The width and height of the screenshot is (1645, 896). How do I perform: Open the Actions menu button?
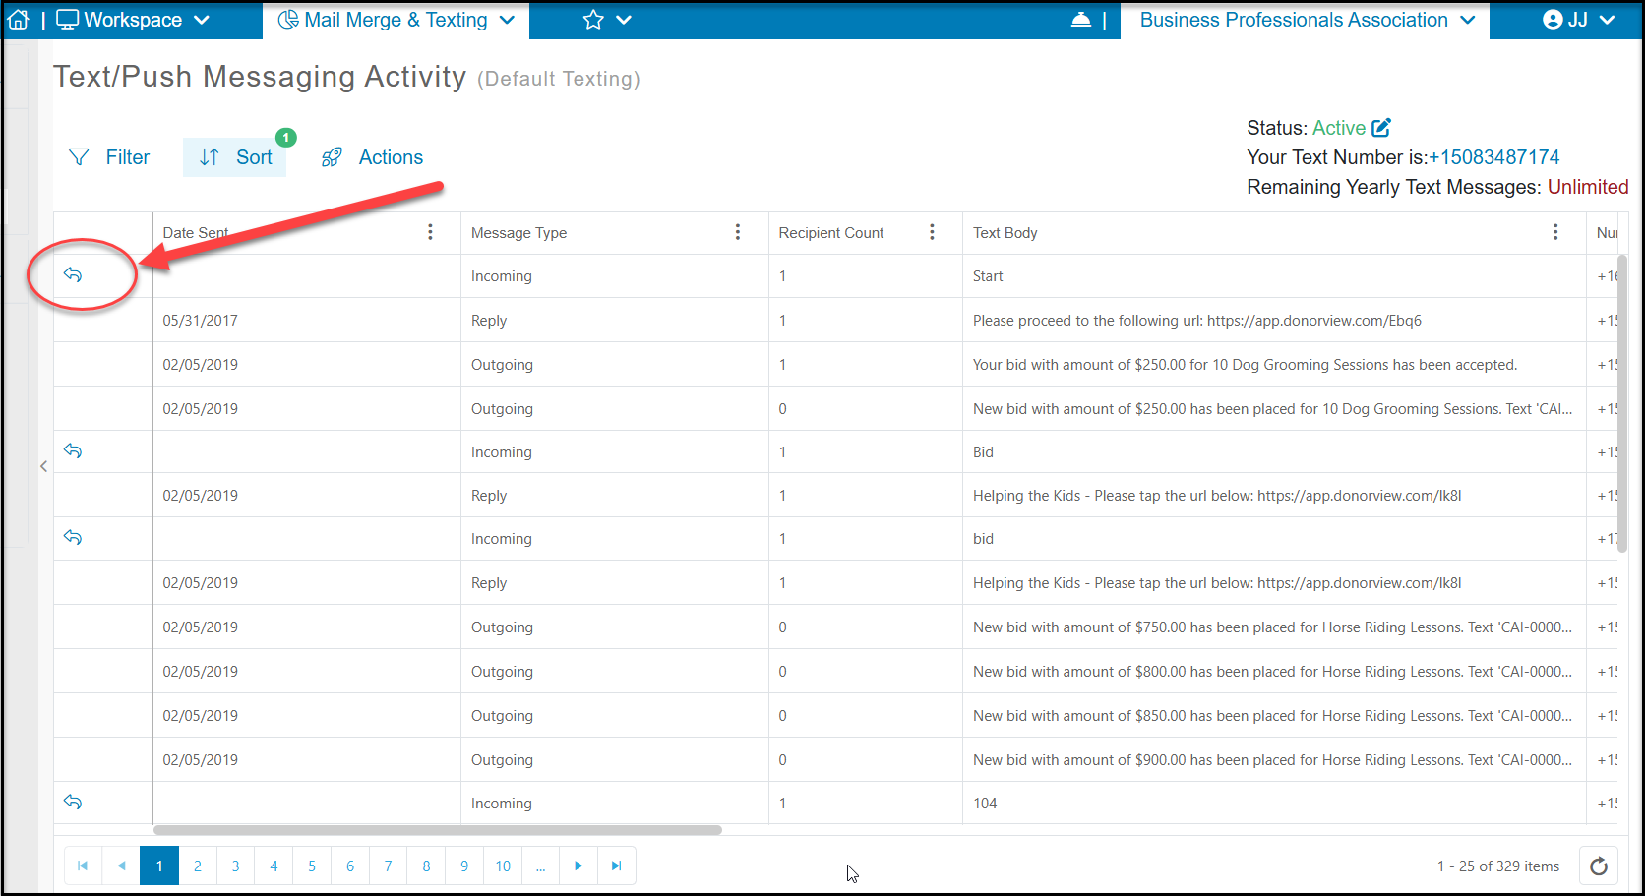coord(373,157)
